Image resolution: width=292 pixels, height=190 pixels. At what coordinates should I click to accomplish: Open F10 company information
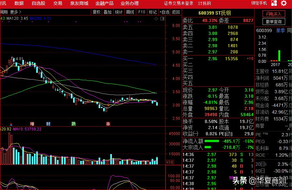coord(142,12)
